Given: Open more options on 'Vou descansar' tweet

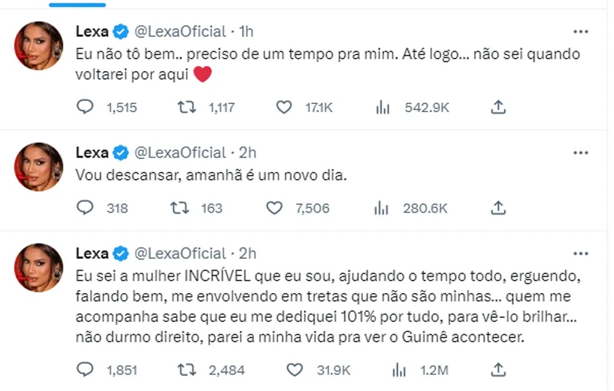Looking at the screenshot, I should point(580,153).
